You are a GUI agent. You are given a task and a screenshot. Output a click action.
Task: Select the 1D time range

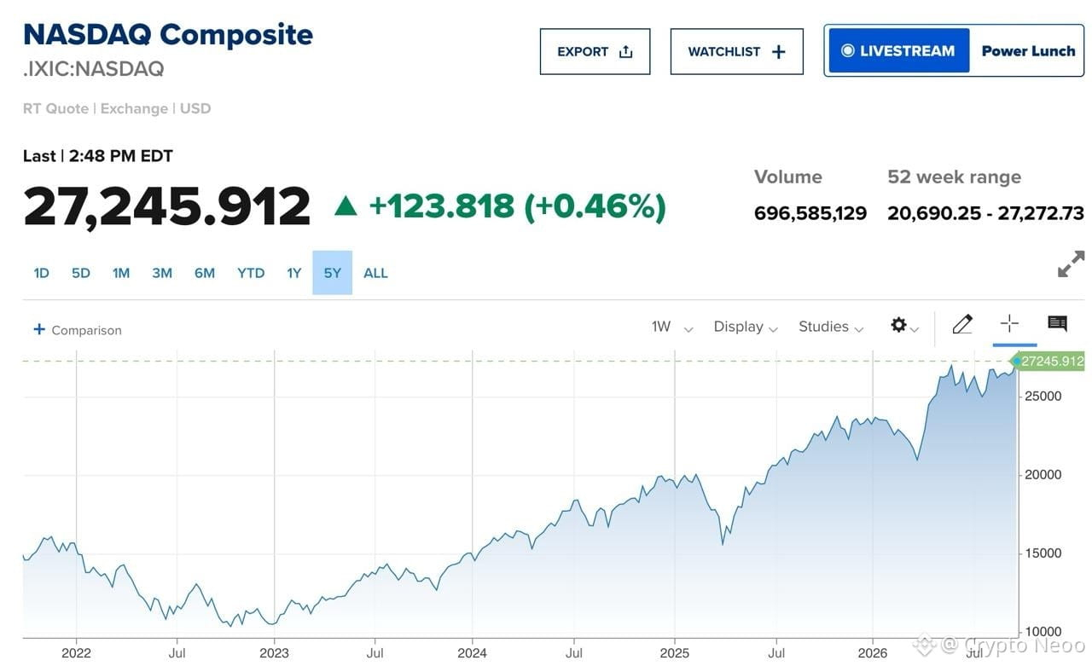41,273
